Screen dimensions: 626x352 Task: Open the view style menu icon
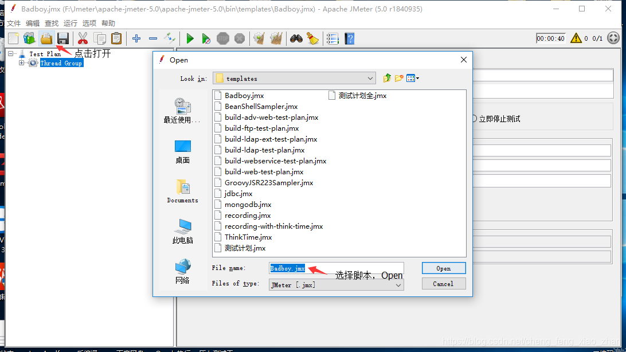coord(412,78)
